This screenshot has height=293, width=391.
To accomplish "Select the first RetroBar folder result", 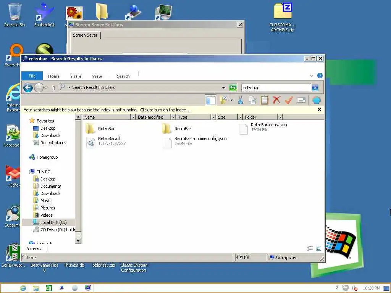I will tap(100, 129).
